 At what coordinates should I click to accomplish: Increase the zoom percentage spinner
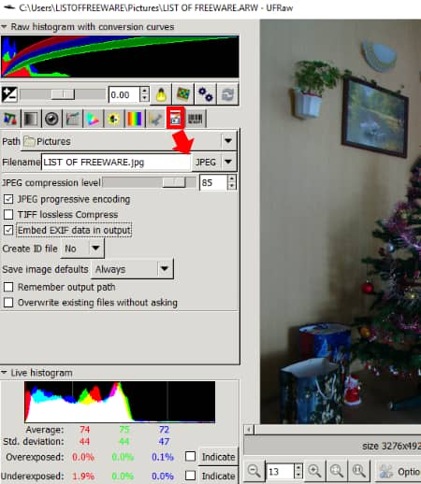(x=298, y=467)
